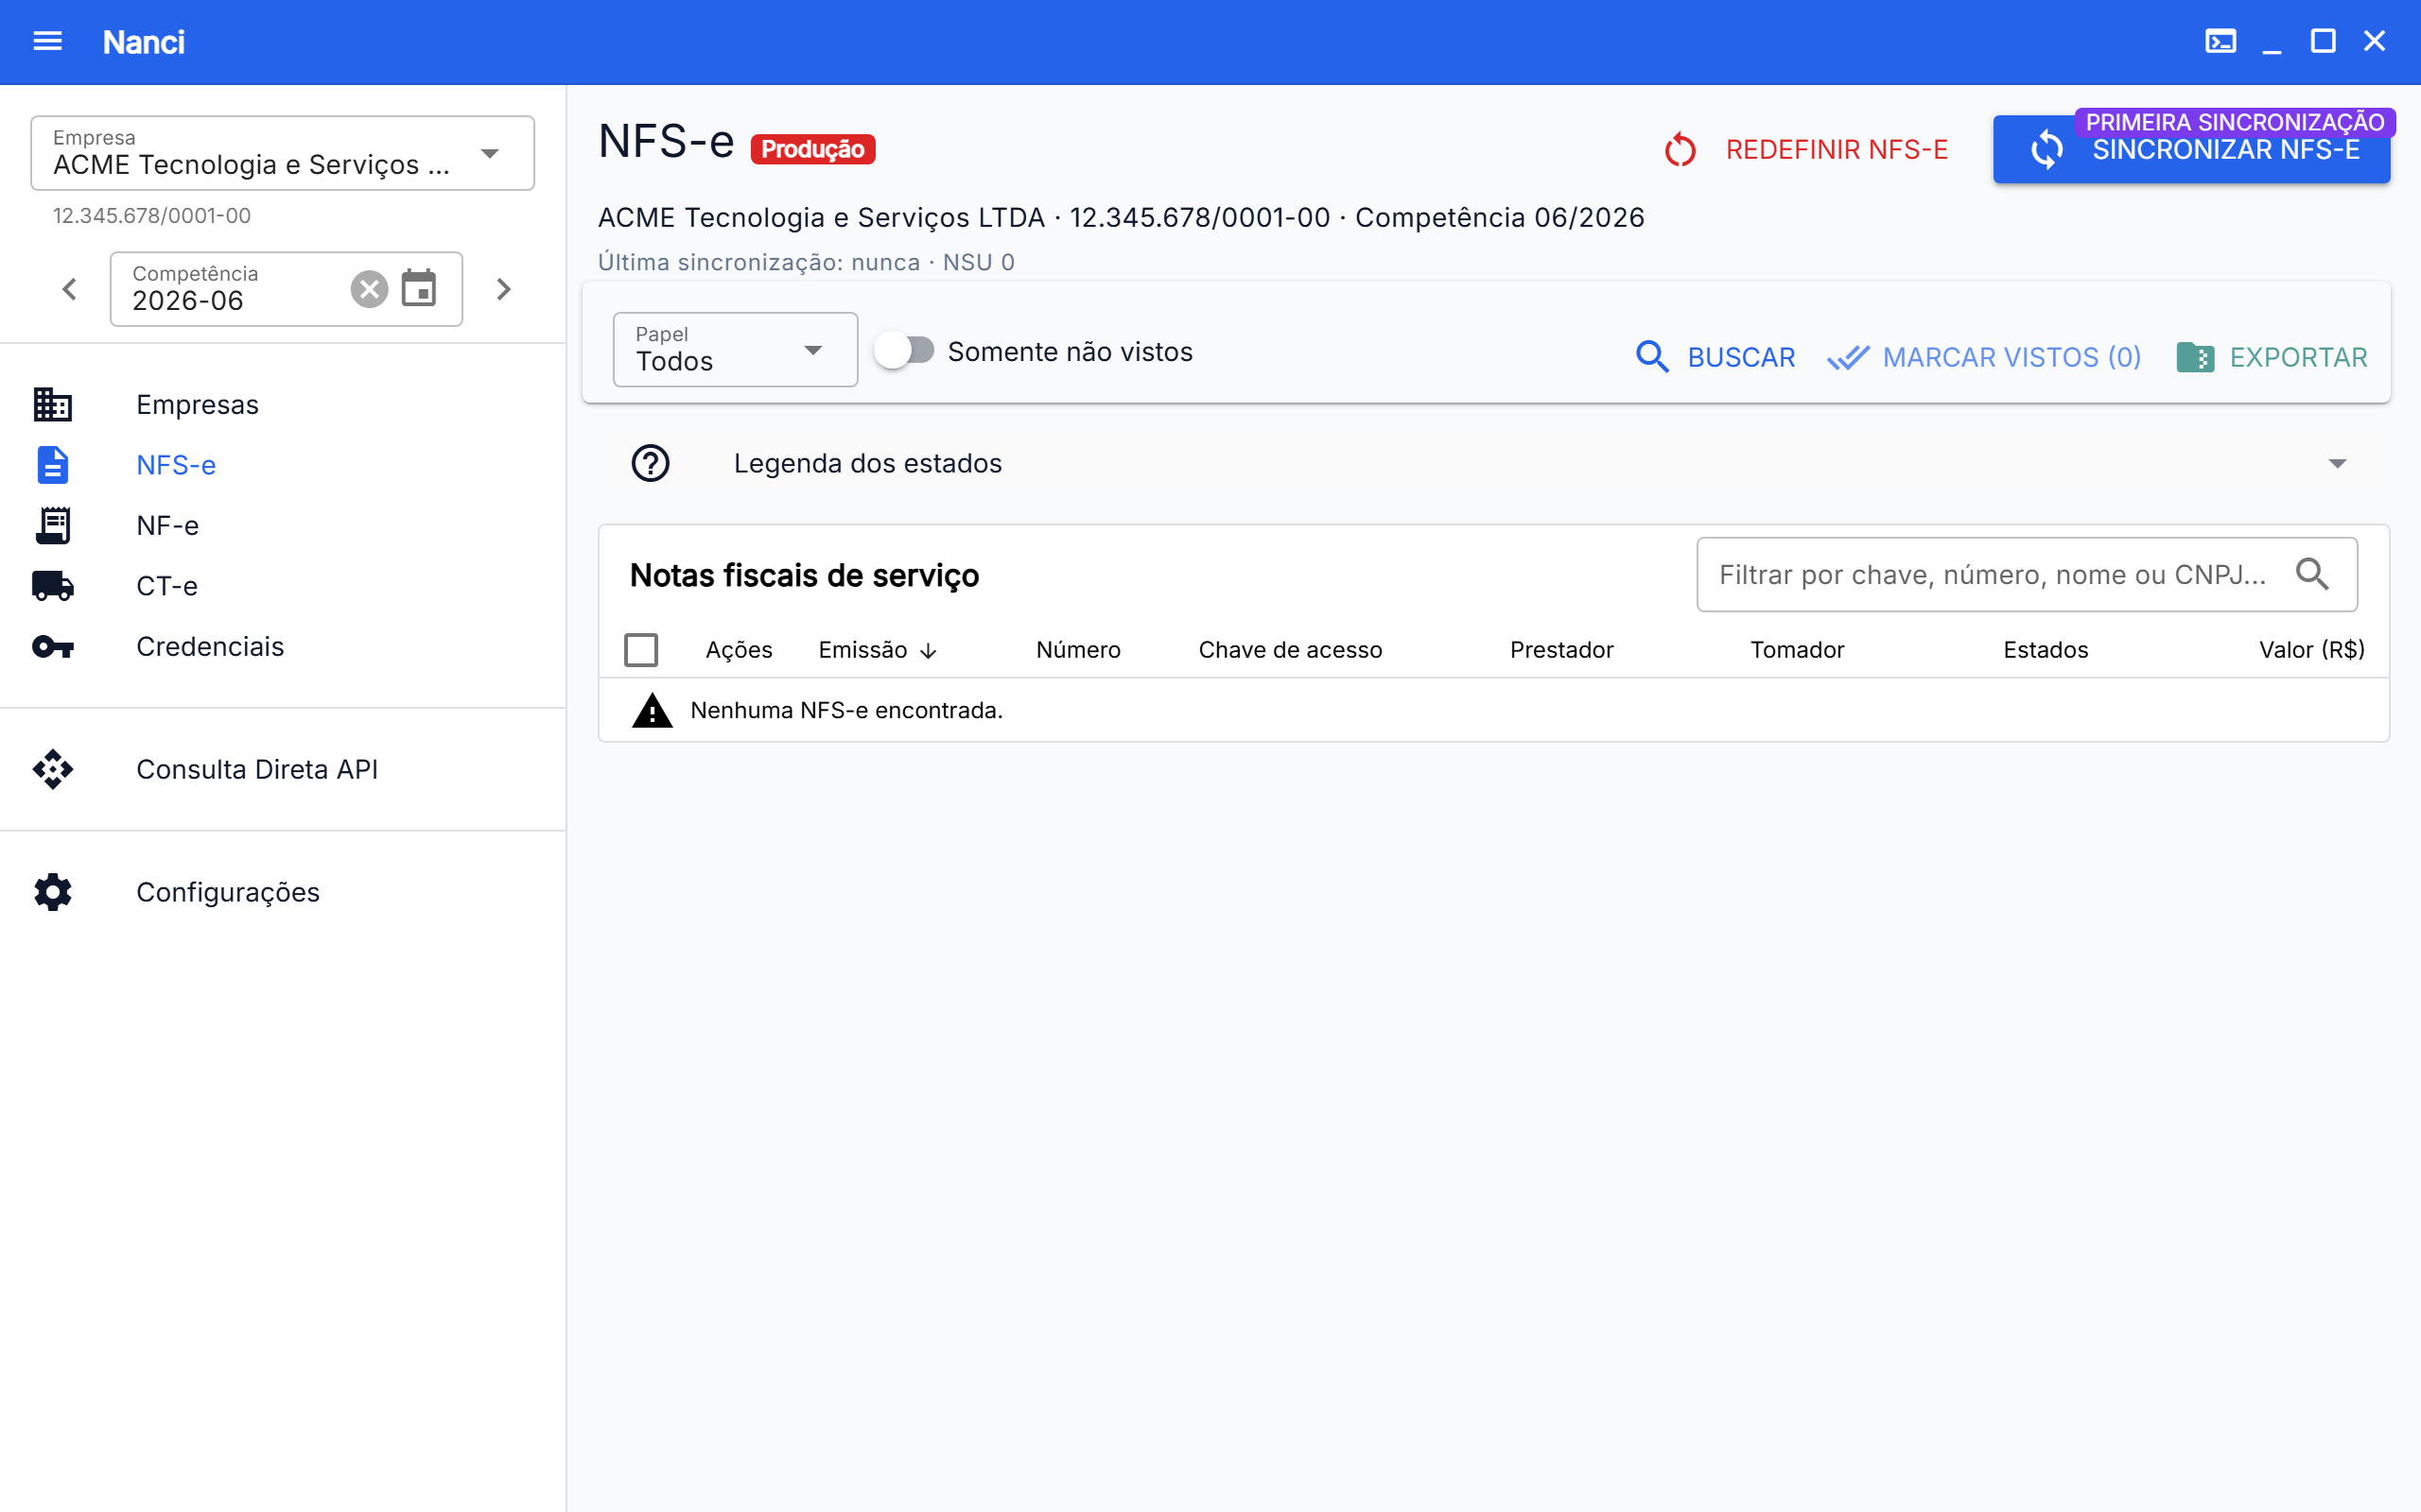Image resolution: width=2421 pixels, height=1512 pixels.
Task: Click the magnifier icon in filter field
Action: coord(2312,574)
